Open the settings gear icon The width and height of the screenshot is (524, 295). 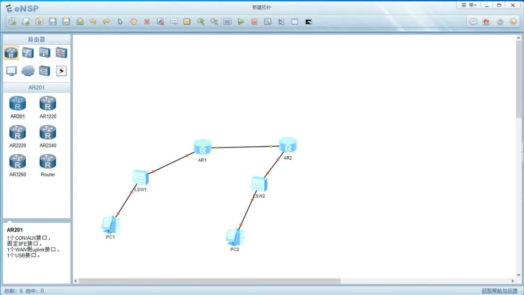pos(500,22)
